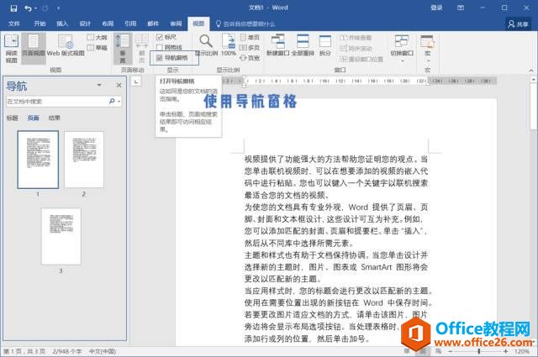This screenshot has height=357, width=538.
Task: Open the 宏 macros dropdown
Action: [428, 47]
